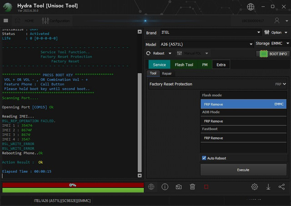Click the green chip icon beside BOOT INFO
Image resolution: width=291 pixels, height=206 pixels.
[x=263, y=54]
